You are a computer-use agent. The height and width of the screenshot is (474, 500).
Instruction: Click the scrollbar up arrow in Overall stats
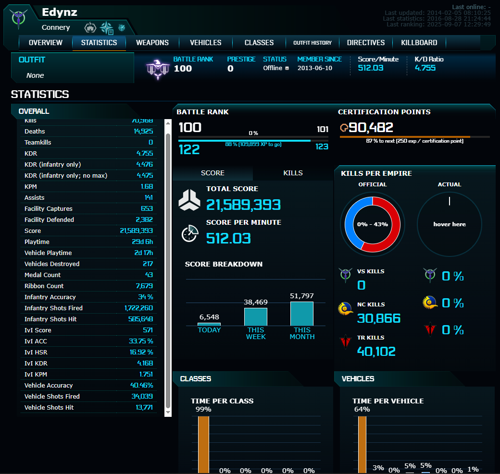(x=168, y=122)
